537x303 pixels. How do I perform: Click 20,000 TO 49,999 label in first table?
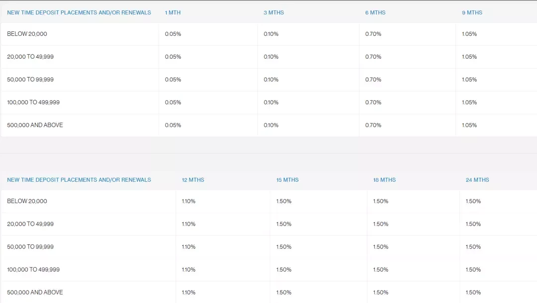(x=30, y=57)
